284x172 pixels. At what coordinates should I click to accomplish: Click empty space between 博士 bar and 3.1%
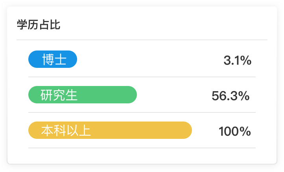[x=150, y=59]
